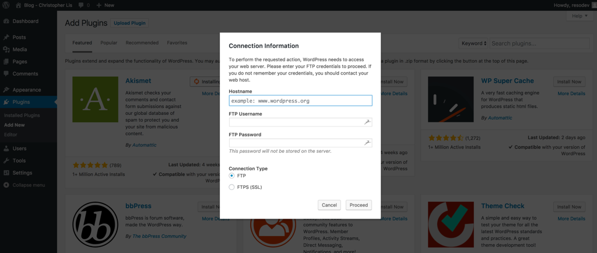This screenshot has width=597, height=253.
Task: Click the Users icon in sidebar
Action: [x=6, y=149]
